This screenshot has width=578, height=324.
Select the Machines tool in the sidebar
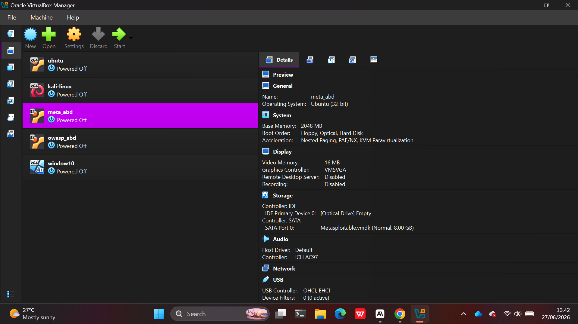point(11,50)
